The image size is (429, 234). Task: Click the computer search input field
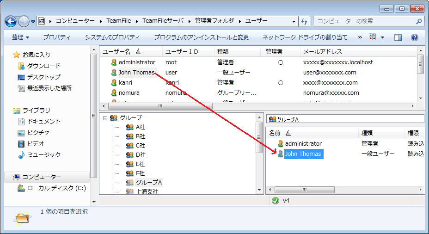pos(363,21)
